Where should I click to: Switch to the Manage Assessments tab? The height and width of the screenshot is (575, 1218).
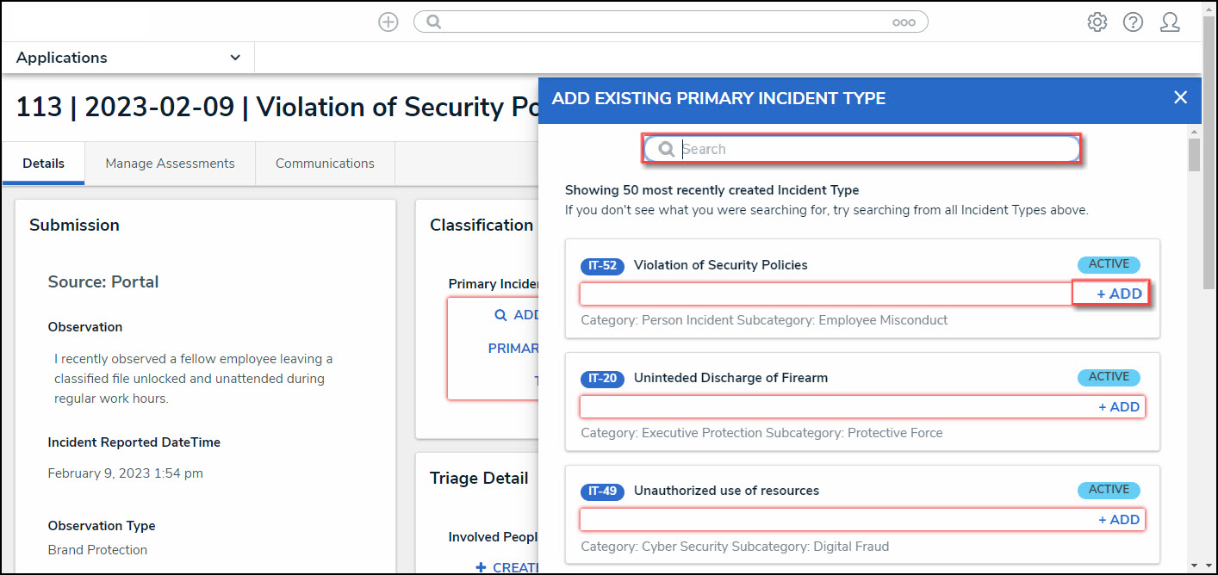pyautogui.click(x=170, y=164)
